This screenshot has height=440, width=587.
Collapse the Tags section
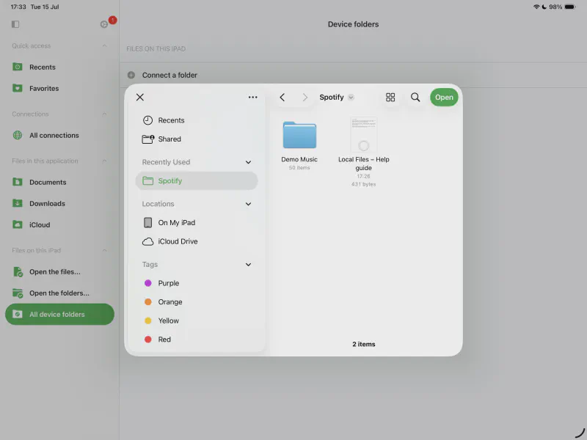coord(248,265)
